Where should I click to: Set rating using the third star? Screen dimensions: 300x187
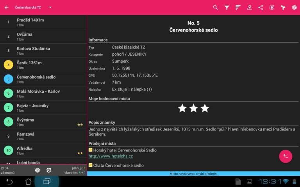[205, 108]
